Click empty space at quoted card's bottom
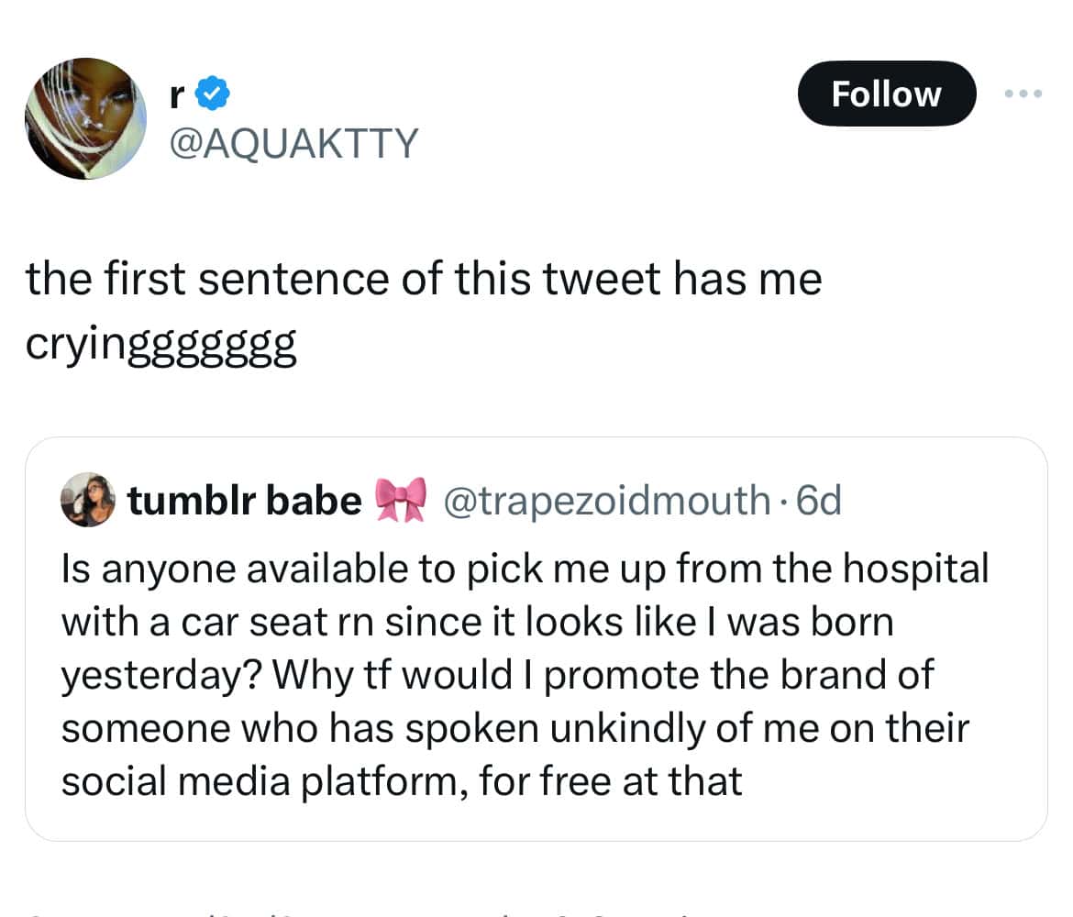The width and height of the screenshot is (1073, 917). pyautogui.click(x=536, y=821)
